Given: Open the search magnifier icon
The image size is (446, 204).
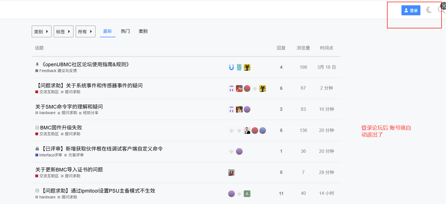Looking at the screenshot, I should (x=440, y=10).
